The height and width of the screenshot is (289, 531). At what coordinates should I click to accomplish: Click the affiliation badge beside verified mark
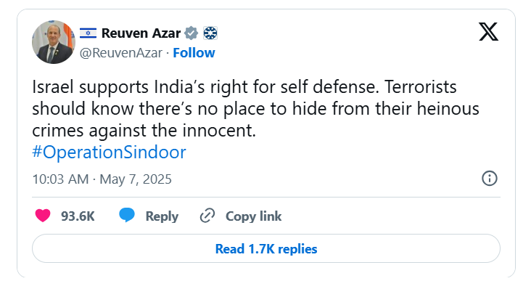pos(210,33)
